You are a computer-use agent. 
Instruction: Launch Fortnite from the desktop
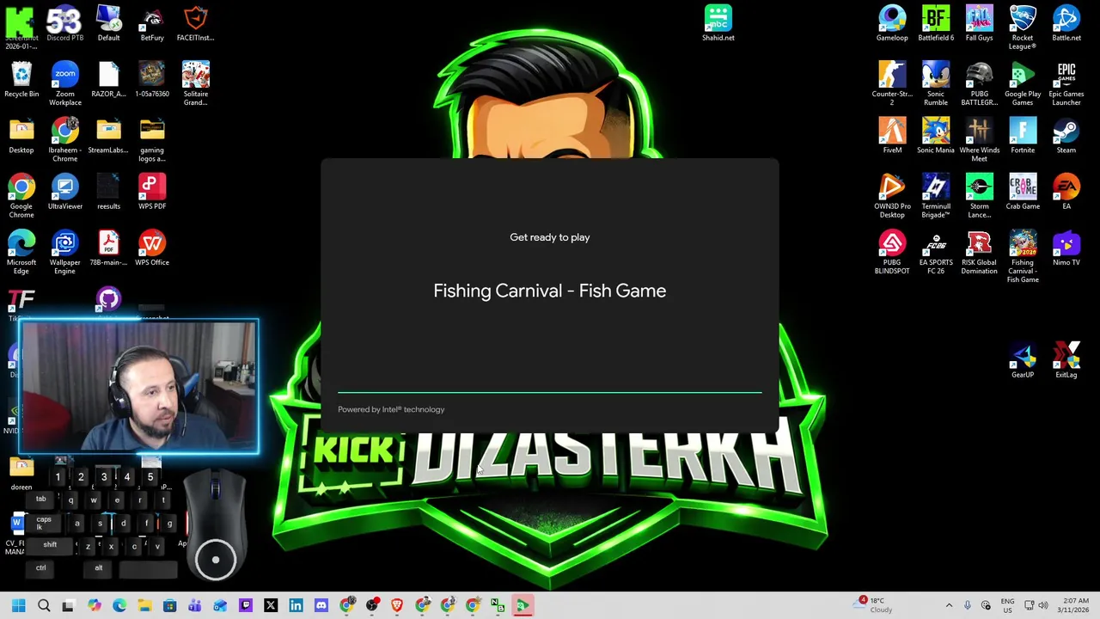pyautogui.click(x=1022, y=136)
